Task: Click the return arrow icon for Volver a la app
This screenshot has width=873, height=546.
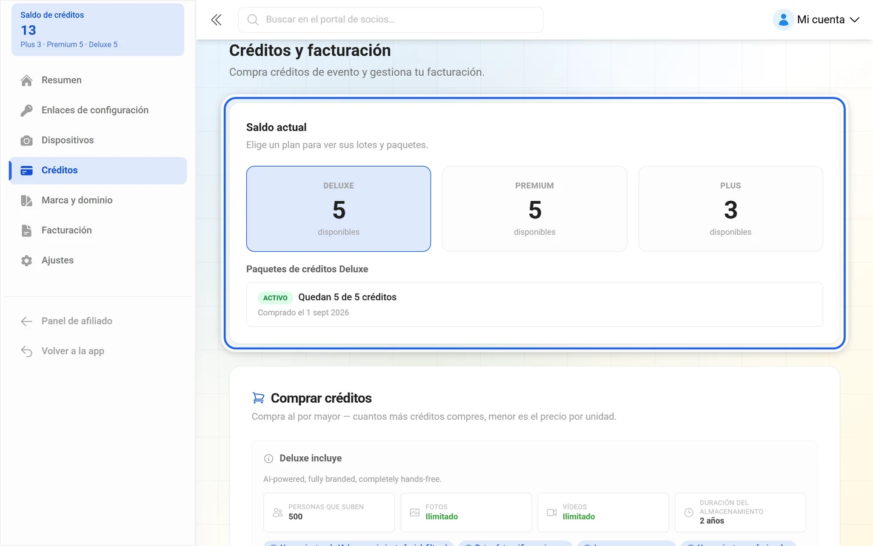Action: click(27, 351)
